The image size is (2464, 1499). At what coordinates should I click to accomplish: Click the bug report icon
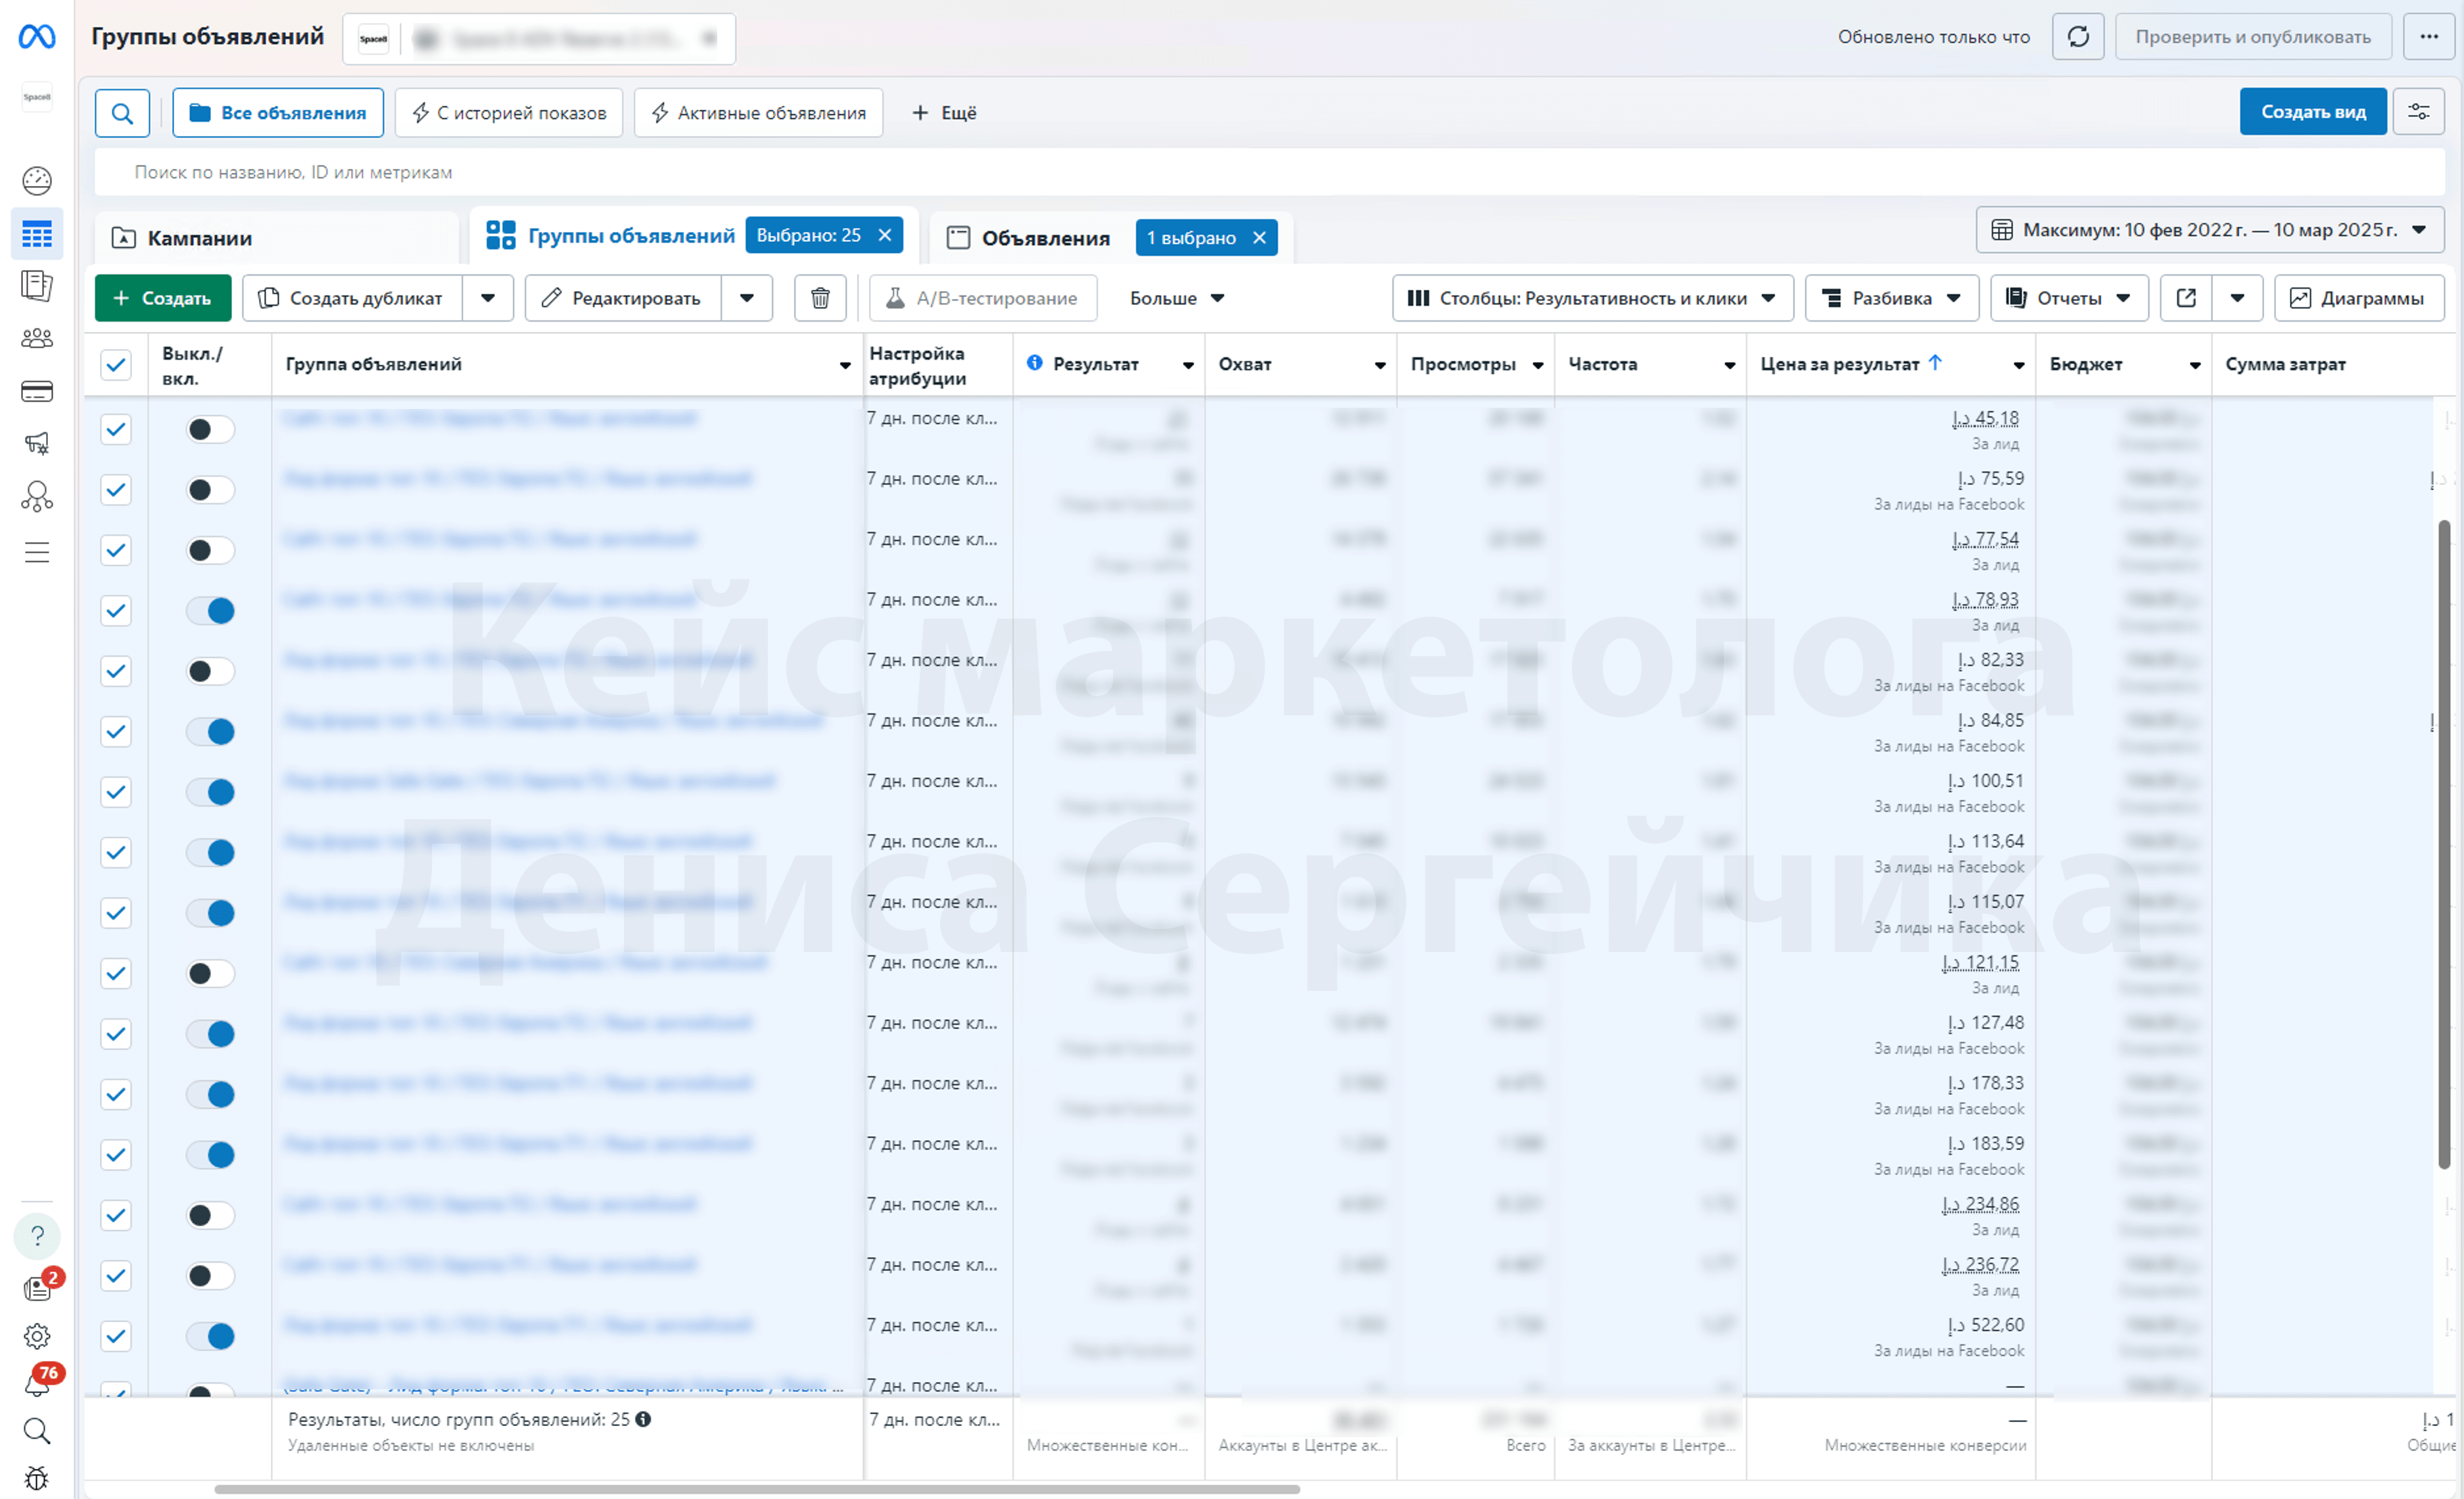pos(37,1478)
